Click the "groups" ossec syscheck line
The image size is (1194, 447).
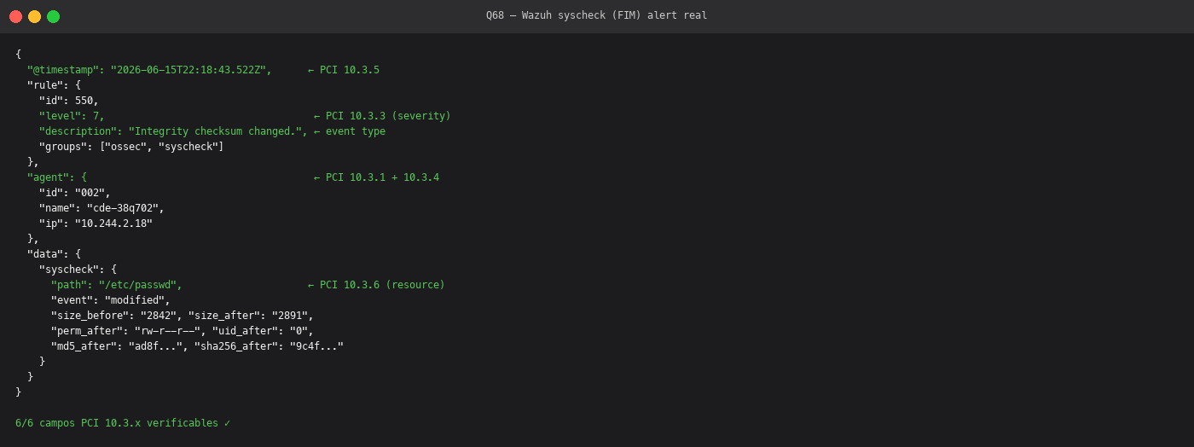pyautogui.click(x=131, y=147)
